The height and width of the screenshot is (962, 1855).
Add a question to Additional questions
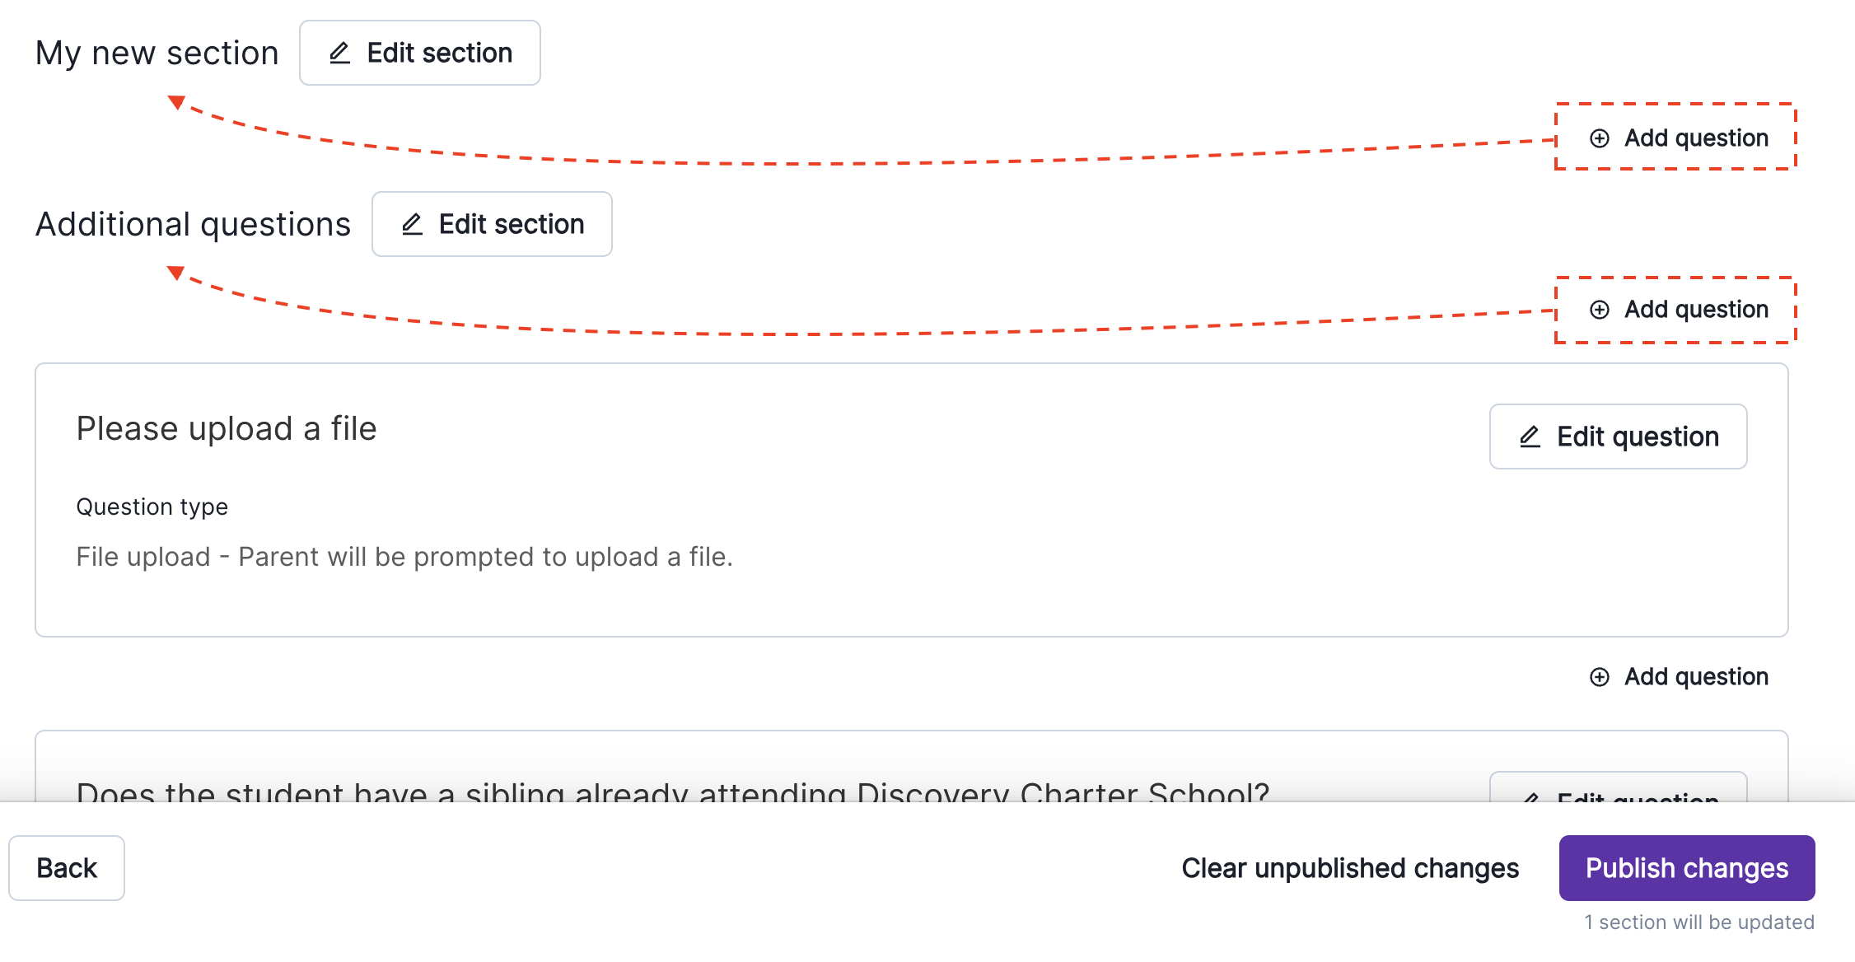tap(1674, 309)
